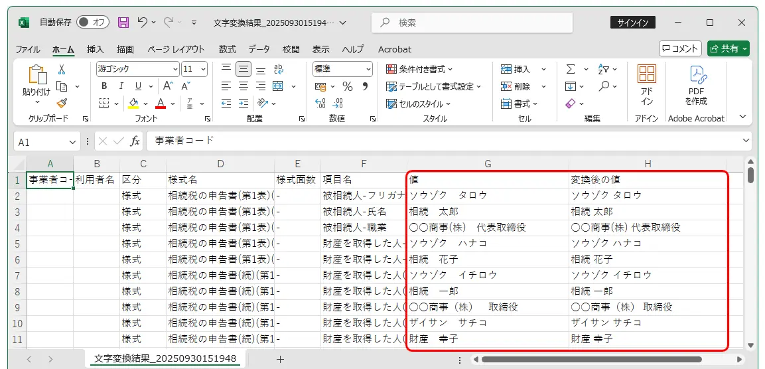Image resolution: width=765 pixels, height=369 pixels.
Task: Toggle the AutoSave switch
Action: coord(92,23)
